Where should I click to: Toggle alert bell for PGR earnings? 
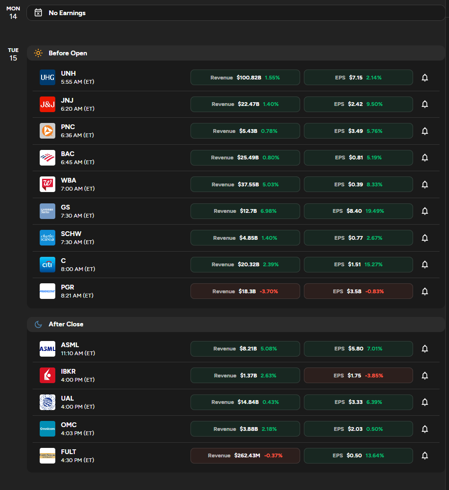(x=424, y=291)
